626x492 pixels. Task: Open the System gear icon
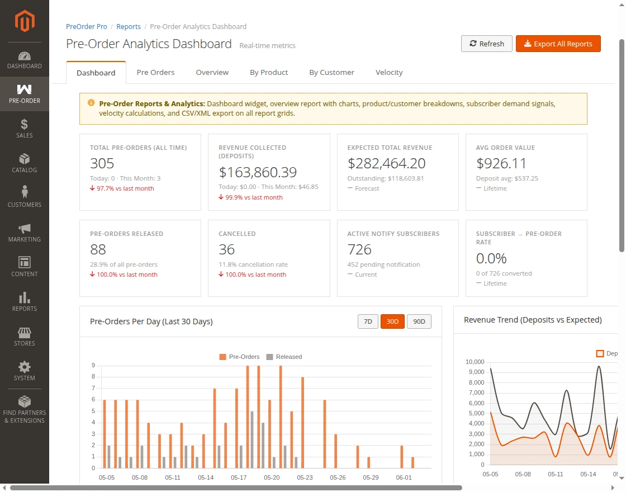25,367
